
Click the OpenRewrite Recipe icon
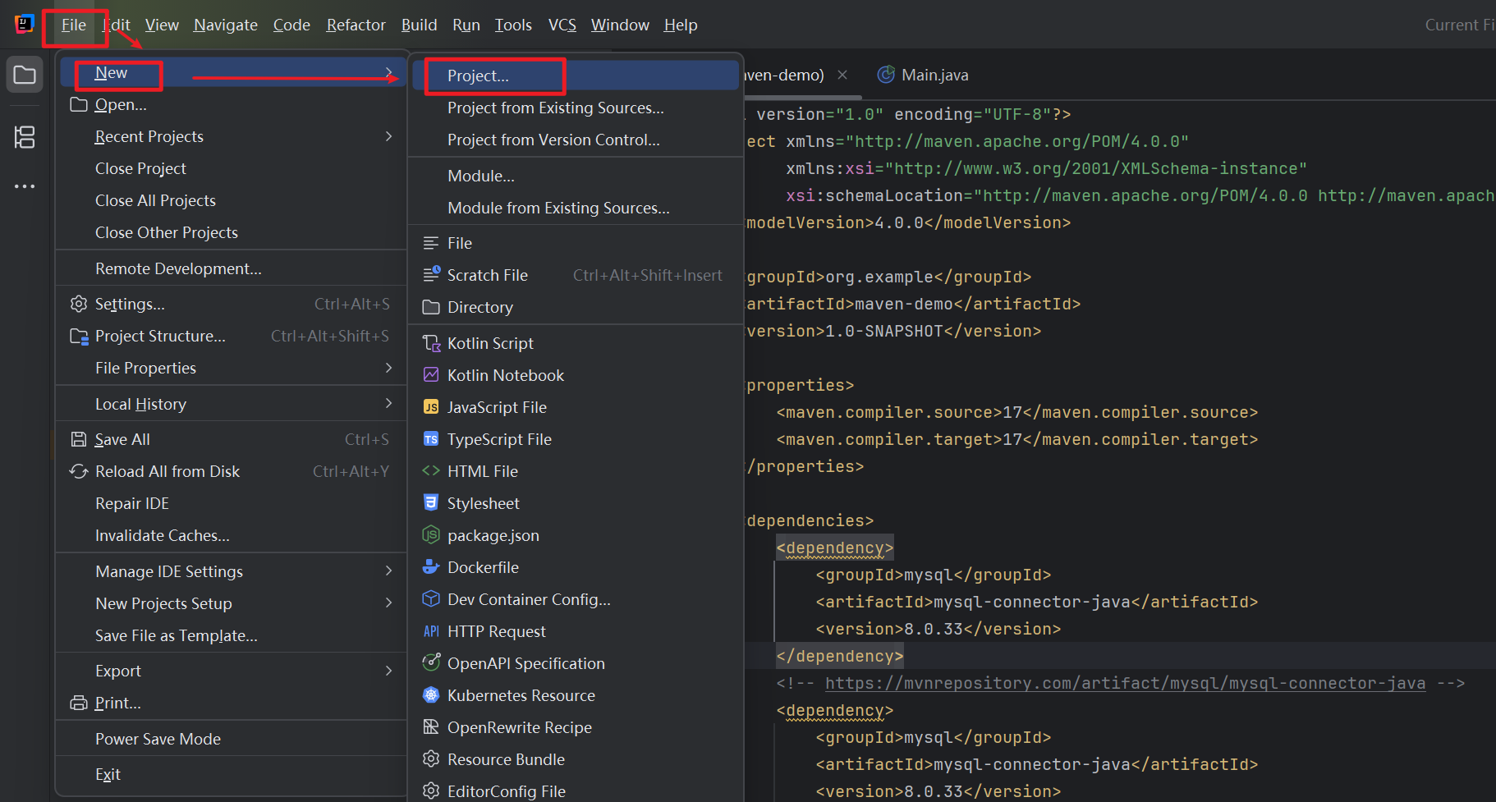(x=431, y=726)
